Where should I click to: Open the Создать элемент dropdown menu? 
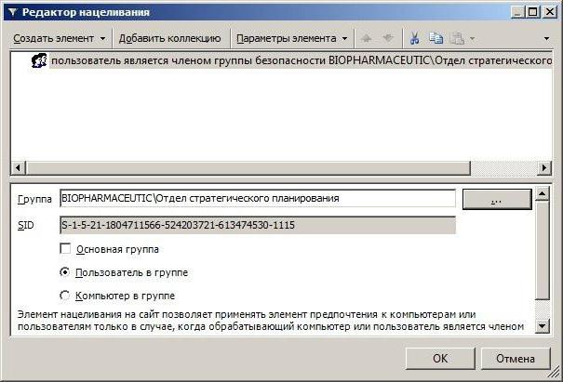(x=60, y=38)
